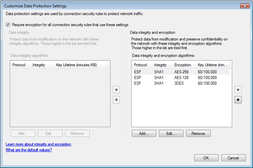253x168 pixels.
Task: Select the ESP SHA1 AES-256 row
Action: (181, 72)
